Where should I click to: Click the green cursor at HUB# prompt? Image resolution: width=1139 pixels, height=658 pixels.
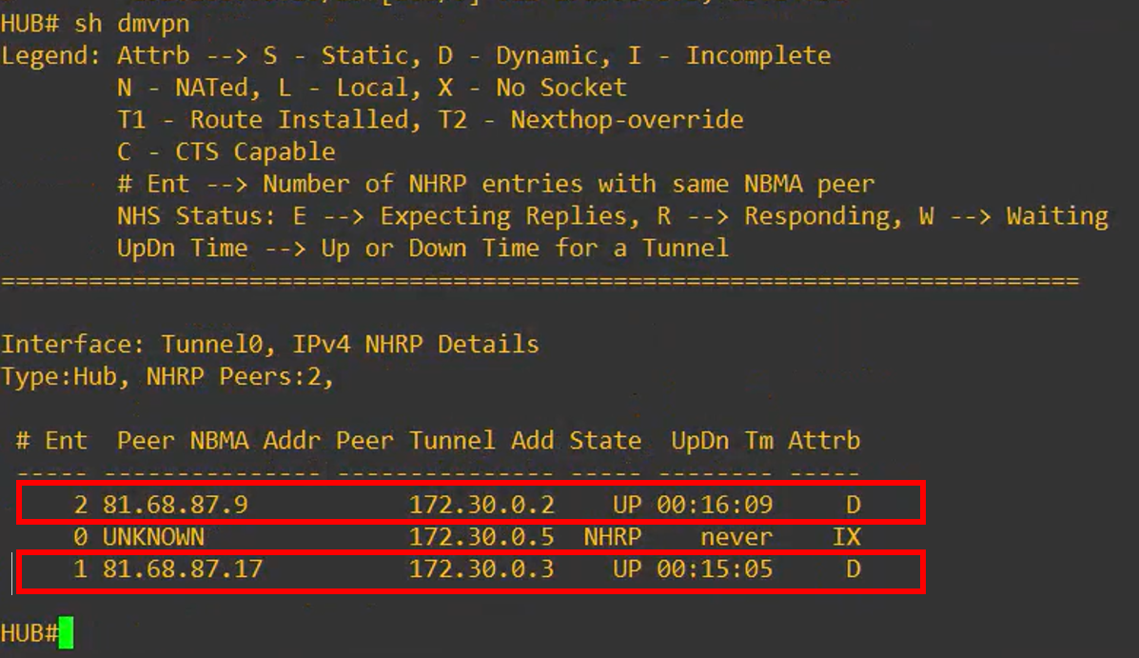pos(66,633)
